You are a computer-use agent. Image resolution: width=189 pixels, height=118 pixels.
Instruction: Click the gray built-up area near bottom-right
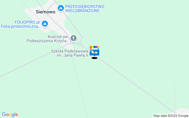click(x=182, y=111)
